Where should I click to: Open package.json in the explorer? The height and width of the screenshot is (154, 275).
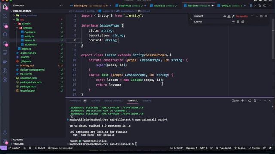[27, 86]
